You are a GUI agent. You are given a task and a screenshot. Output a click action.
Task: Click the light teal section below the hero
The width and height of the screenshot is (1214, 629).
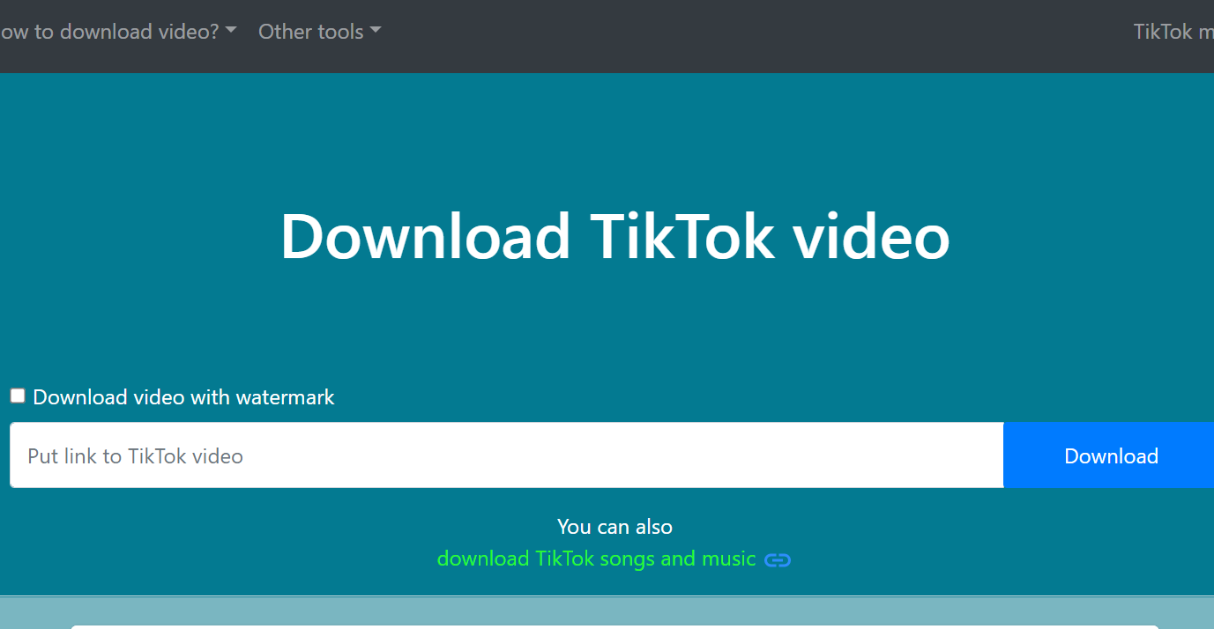(x=35, y=612)
